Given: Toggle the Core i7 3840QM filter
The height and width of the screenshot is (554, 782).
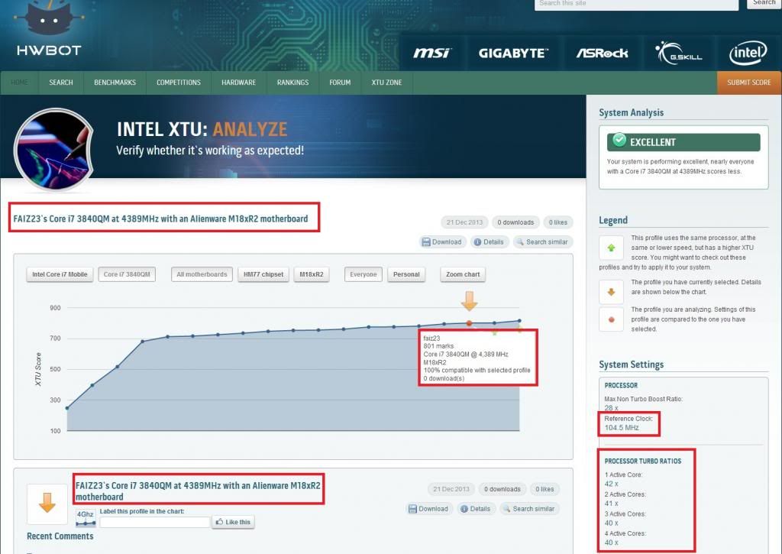Looking at the screenshot, I should click(x=127, y=274).
